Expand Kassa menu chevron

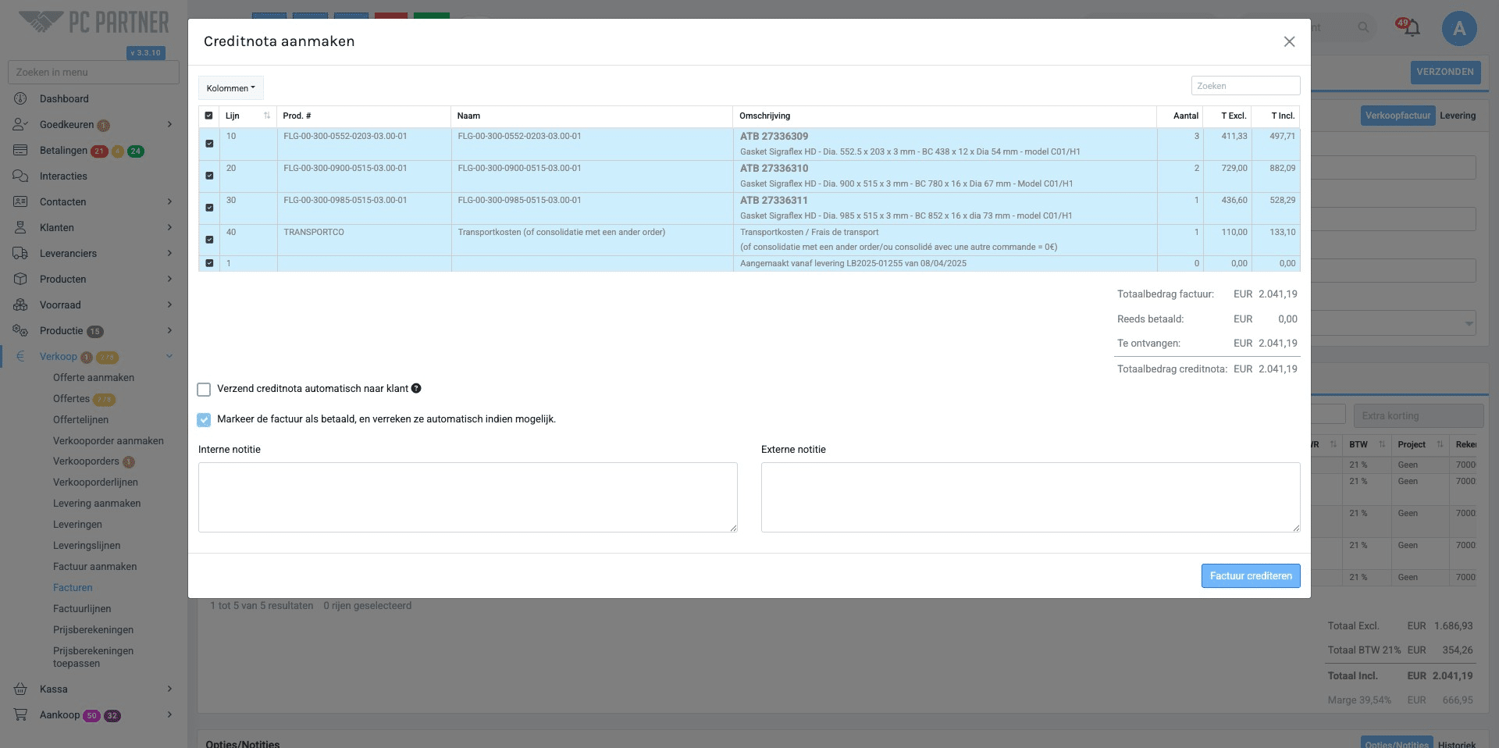click(169, 689)
